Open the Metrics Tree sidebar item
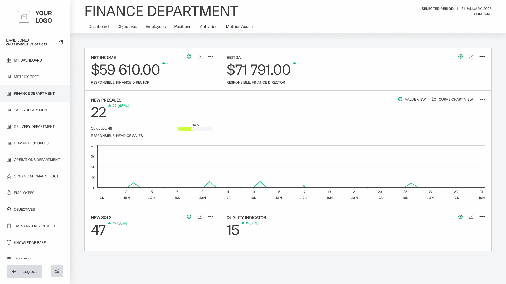The image size is (506, 284). pyautogui.click(x=26, y=77)
